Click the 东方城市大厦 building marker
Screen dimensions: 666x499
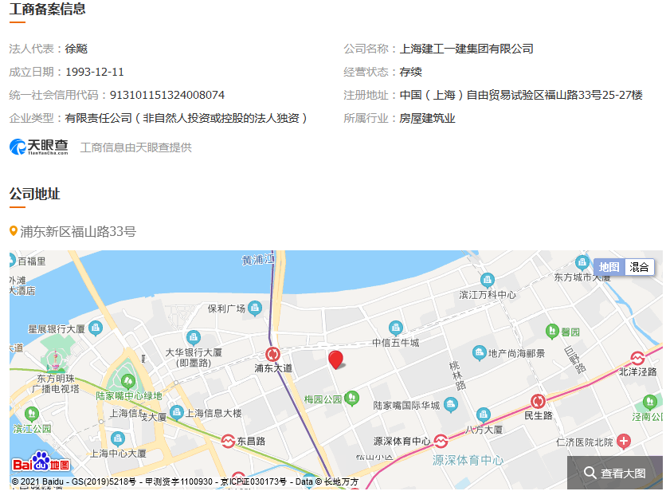coord(582,262)
